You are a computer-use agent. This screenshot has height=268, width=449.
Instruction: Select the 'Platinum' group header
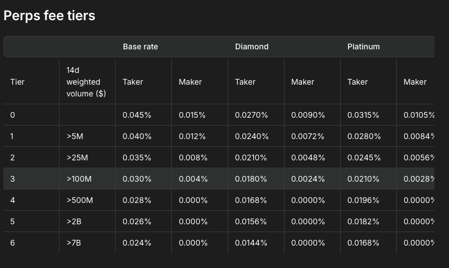click(x=363, y=47)
